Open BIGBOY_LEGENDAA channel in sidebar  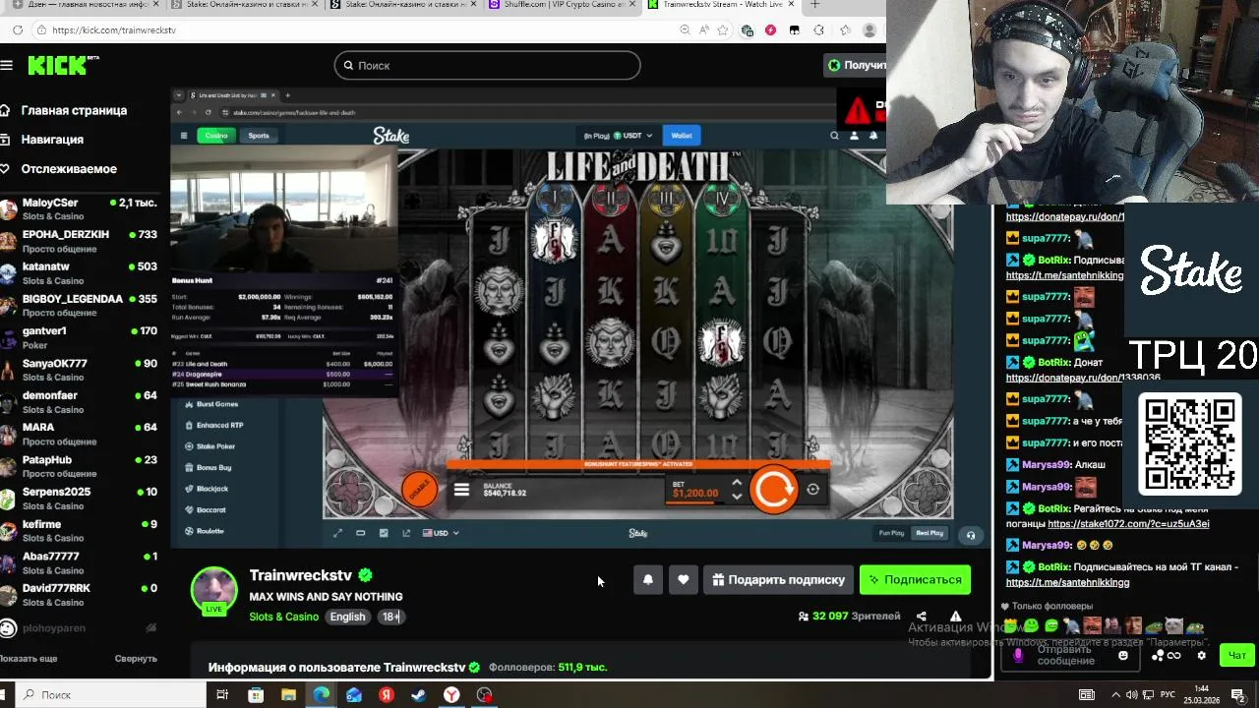pyautogui.click(x=79, y=305)
